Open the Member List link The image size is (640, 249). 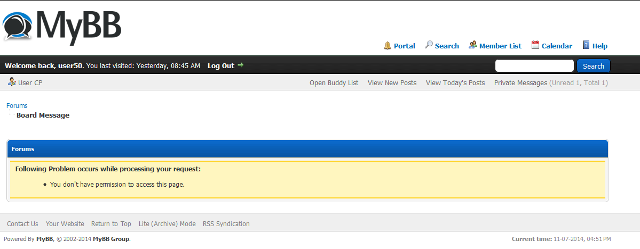[x=500, y=46]
